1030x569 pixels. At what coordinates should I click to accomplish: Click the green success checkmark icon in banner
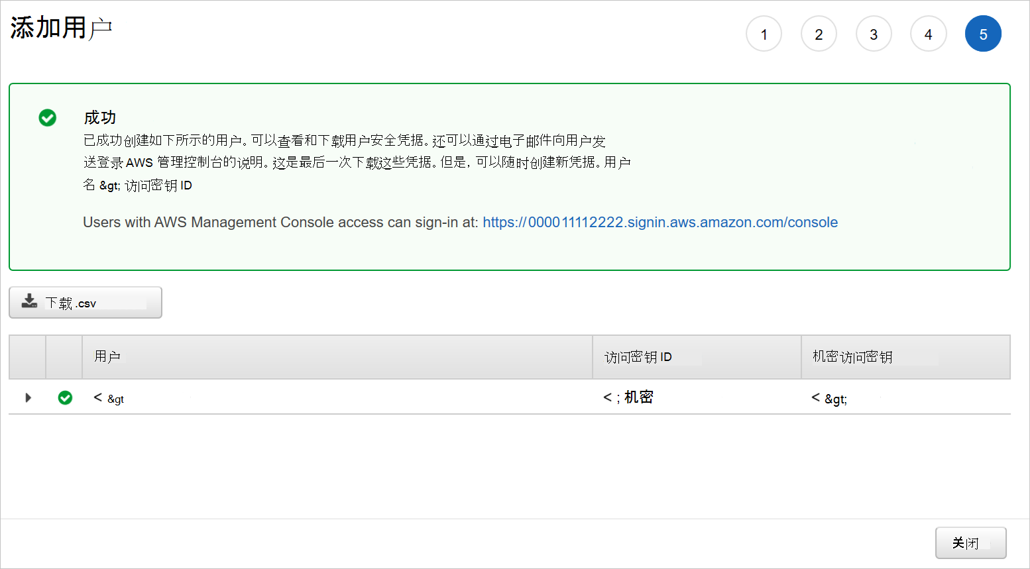pos(48,118)
